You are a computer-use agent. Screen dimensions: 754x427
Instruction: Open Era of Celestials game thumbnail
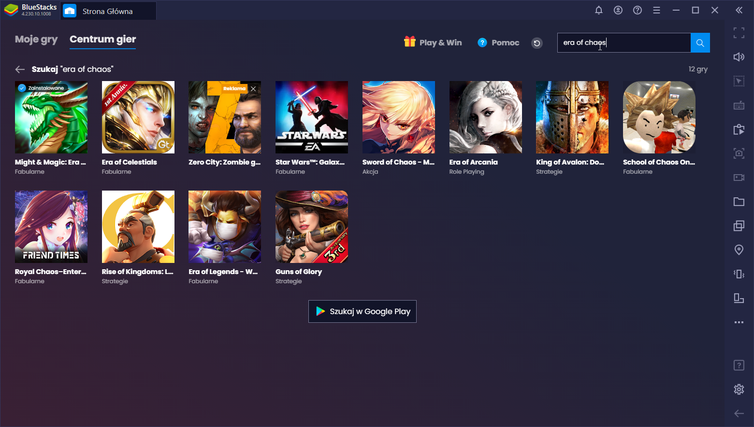tap(138, 117)
